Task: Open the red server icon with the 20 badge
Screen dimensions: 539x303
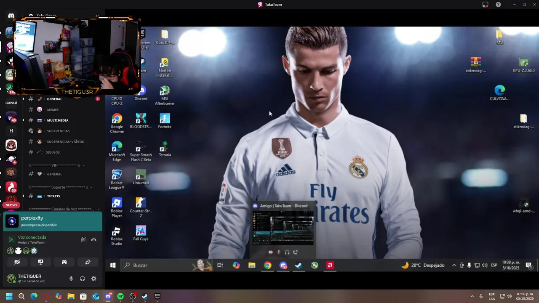Action: click(x=11, y=187)
